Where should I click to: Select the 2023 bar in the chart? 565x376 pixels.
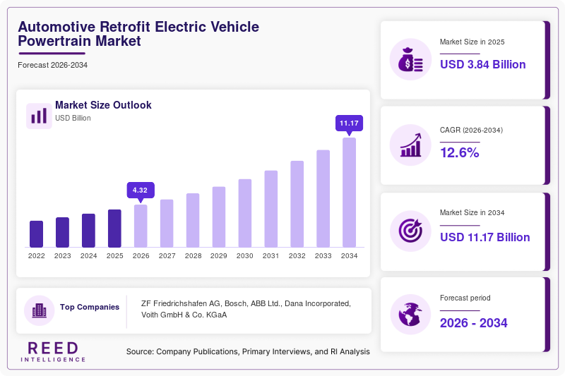pos(62,232)
